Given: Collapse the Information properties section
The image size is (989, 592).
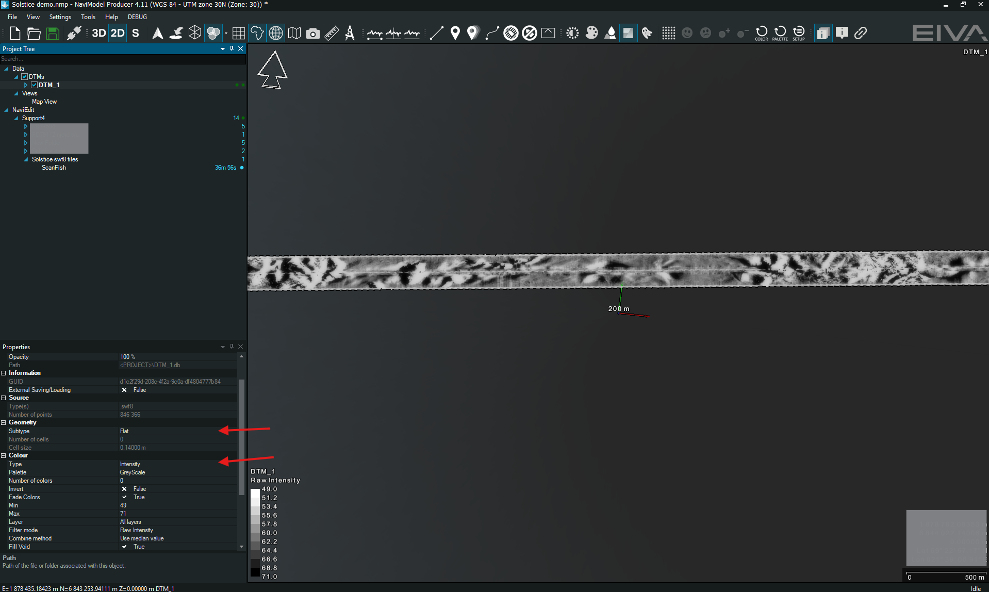Looking at the screenshot, I should 4,373.
